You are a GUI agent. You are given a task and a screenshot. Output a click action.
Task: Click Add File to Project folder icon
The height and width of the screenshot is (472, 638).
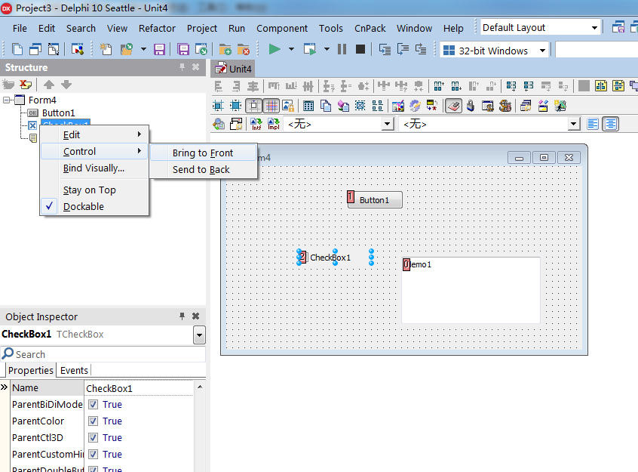click(x=225, y=49)
